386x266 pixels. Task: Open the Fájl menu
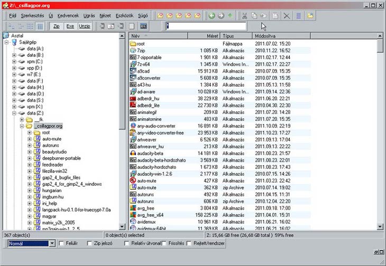click(x=13, y=16)
